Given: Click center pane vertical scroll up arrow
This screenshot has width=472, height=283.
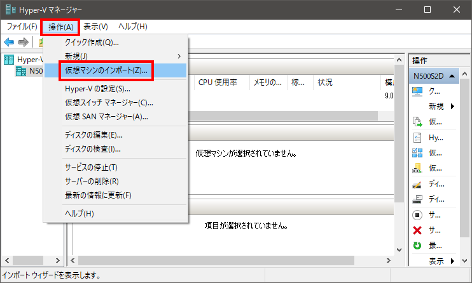Looking at the screenshot, I should click(x=399, y=60).
